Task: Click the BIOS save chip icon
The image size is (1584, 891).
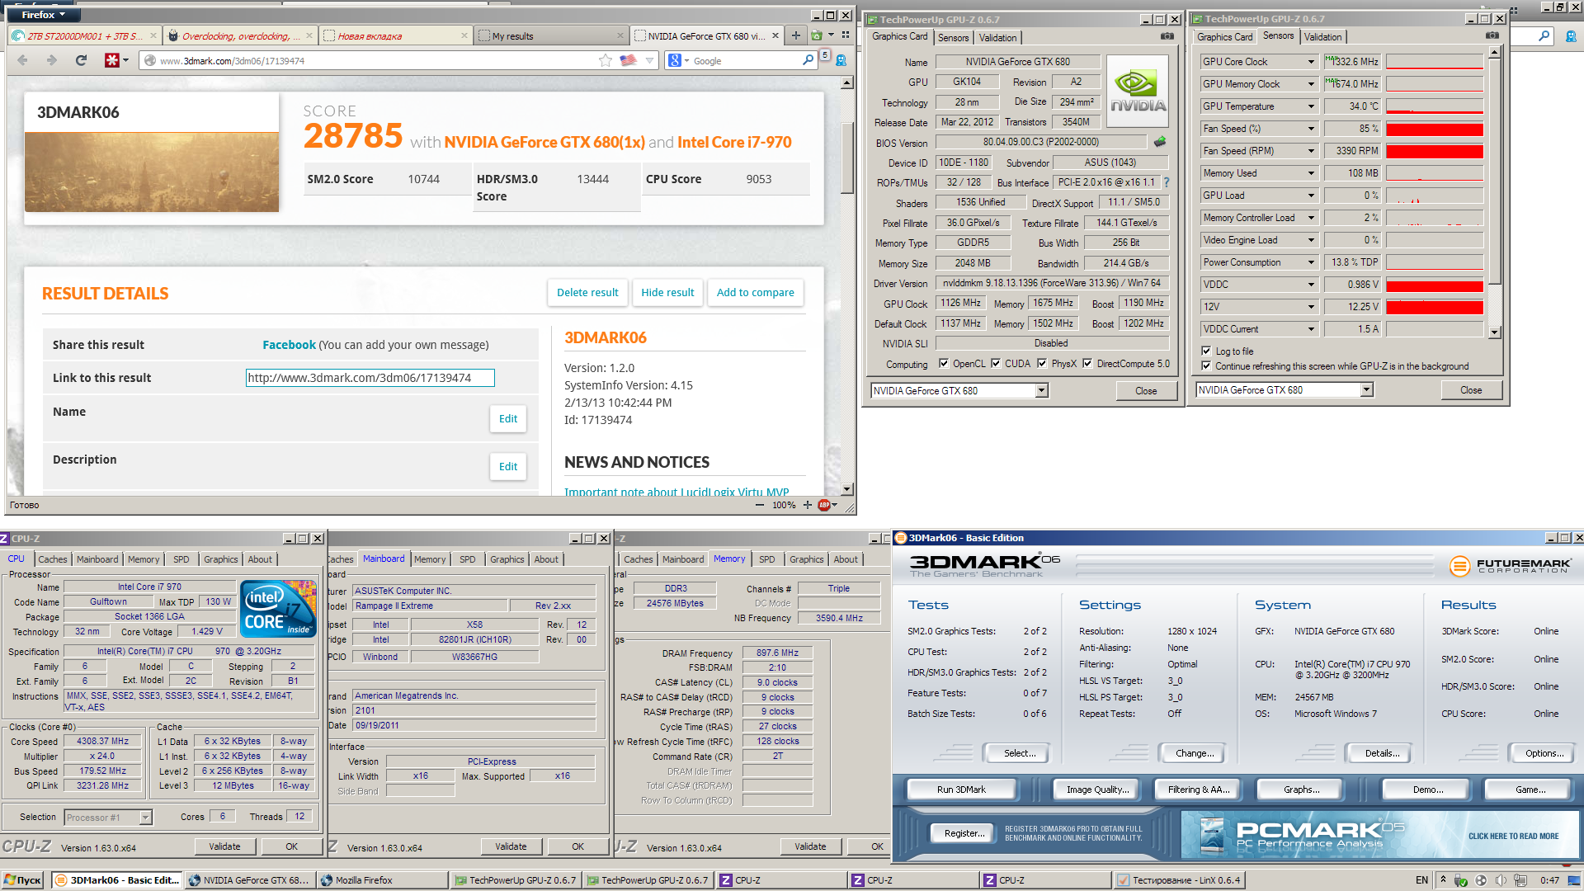Action: (1160, 142)
